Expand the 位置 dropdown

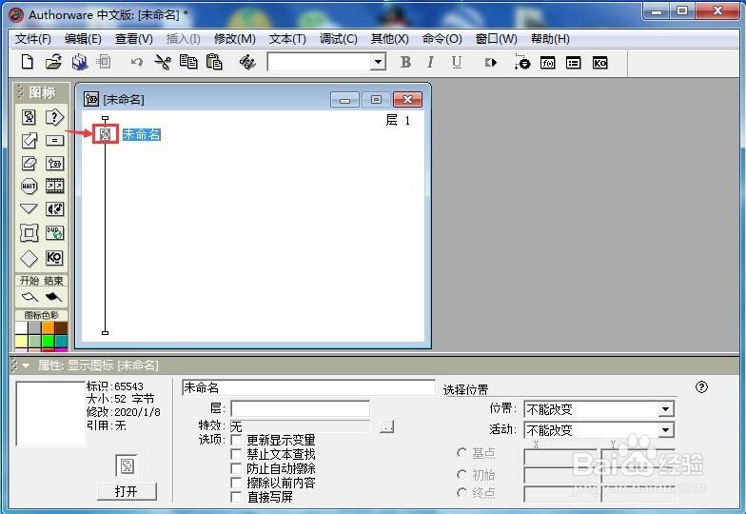pyautogui.click(x=666, y=409)
